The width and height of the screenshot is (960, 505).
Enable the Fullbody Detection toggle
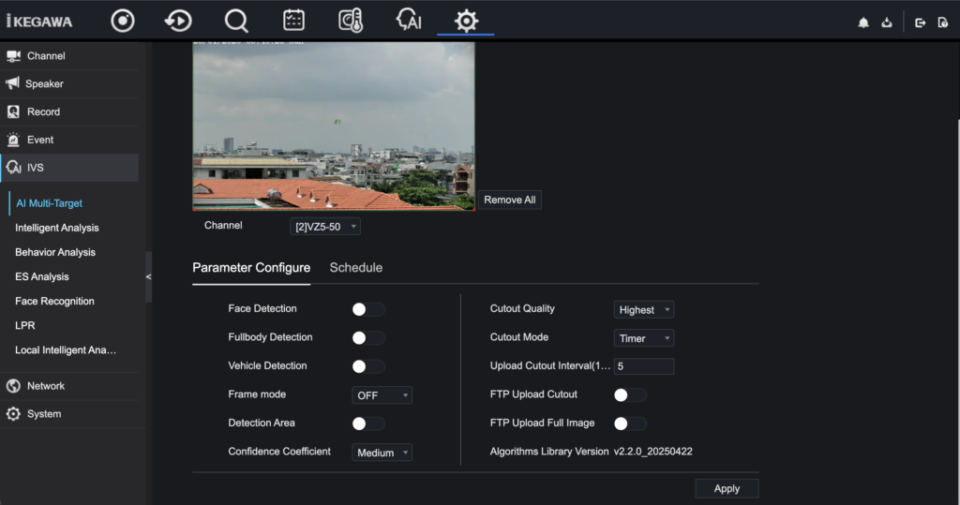[x=367, y=337]
